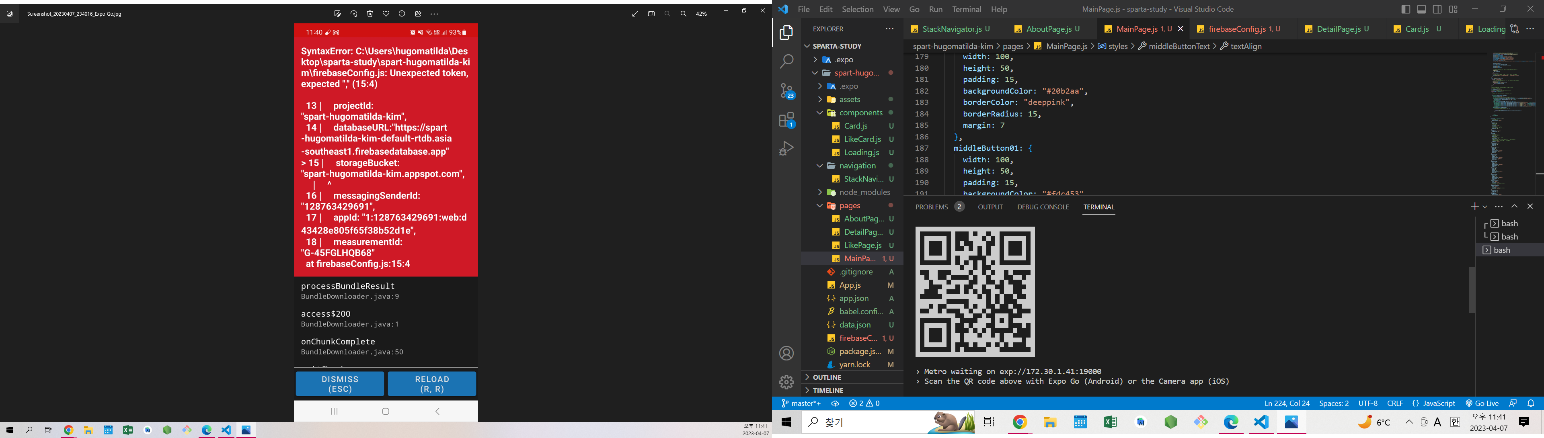Open the exp://172.30.1.41:19000 link in terminal

pyautogui.click(x=1050, y=371)
